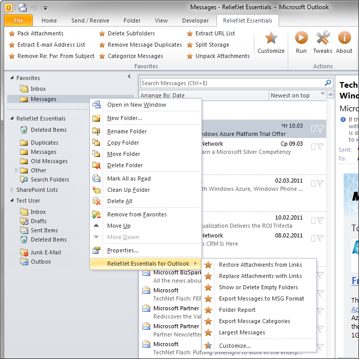The image size is (359, 359).
Task: Switch to the Send / Receive tab
Action: point(90,21)
